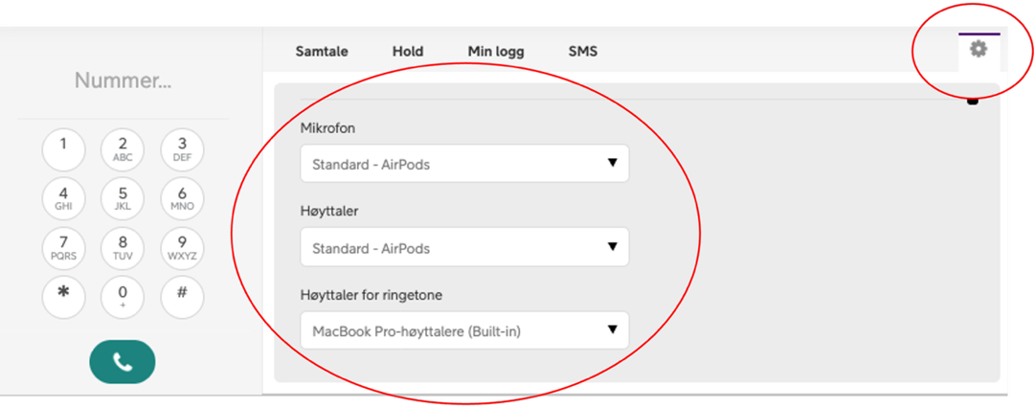Tap keypad button 7 PQRS
The width and height of the screenshot is (1036, 408).
[64, 247]
